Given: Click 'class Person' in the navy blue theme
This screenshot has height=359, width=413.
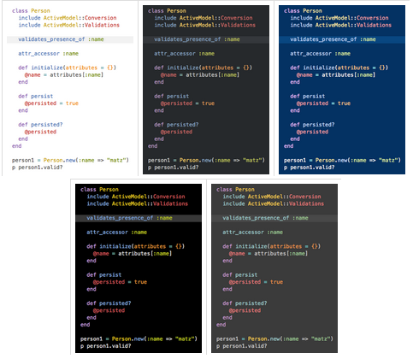Looking at the screenshot, I should (x=303, y=11).
